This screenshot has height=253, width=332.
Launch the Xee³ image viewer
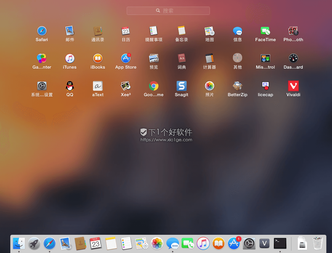[x=125, y=86]
